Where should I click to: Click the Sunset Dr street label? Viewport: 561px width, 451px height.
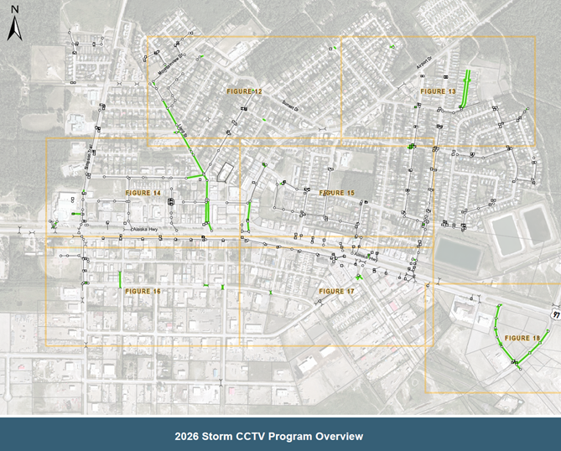click(290, 106)
